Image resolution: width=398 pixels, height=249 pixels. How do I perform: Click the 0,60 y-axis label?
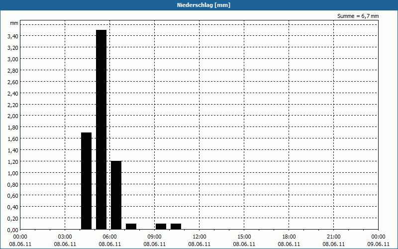pyautogui.click(x=13, y=196)
